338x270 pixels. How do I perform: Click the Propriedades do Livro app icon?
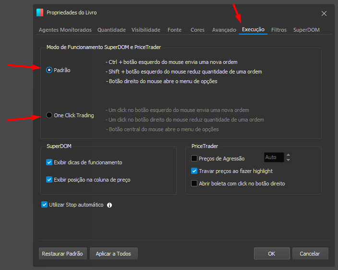tap(40, 12)
